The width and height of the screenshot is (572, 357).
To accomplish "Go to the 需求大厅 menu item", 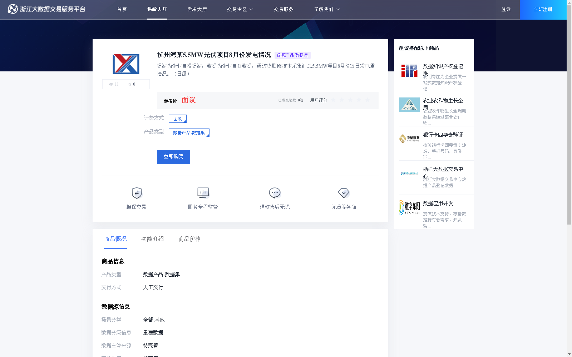I will (197, 9).
